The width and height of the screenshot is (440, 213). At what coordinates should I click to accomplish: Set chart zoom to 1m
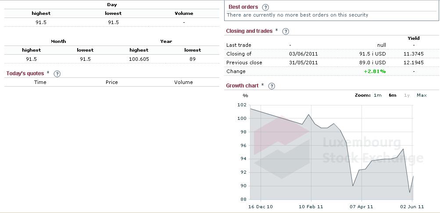[377, 95]
